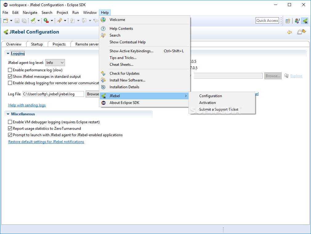The image size is (311, 234).
Task: Click the Next Annotation toolbar icon
Action: click(73, 21)
